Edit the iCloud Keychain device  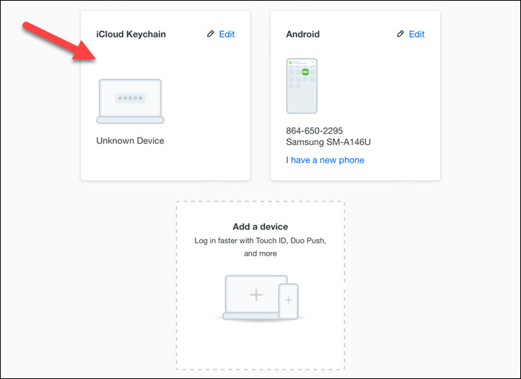click(x=227, y=34)
